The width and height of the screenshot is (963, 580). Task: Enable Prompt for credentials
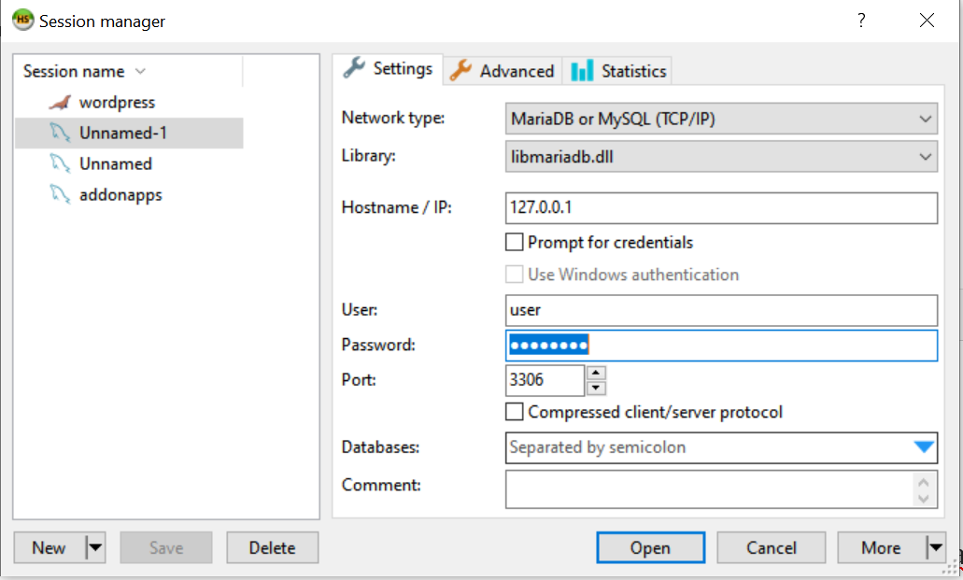pos(514,242)
